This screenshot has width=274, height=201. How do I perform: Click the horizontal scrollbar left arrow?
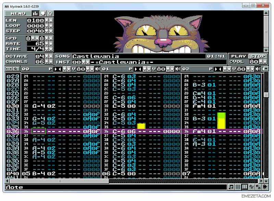tap(7, 181)
